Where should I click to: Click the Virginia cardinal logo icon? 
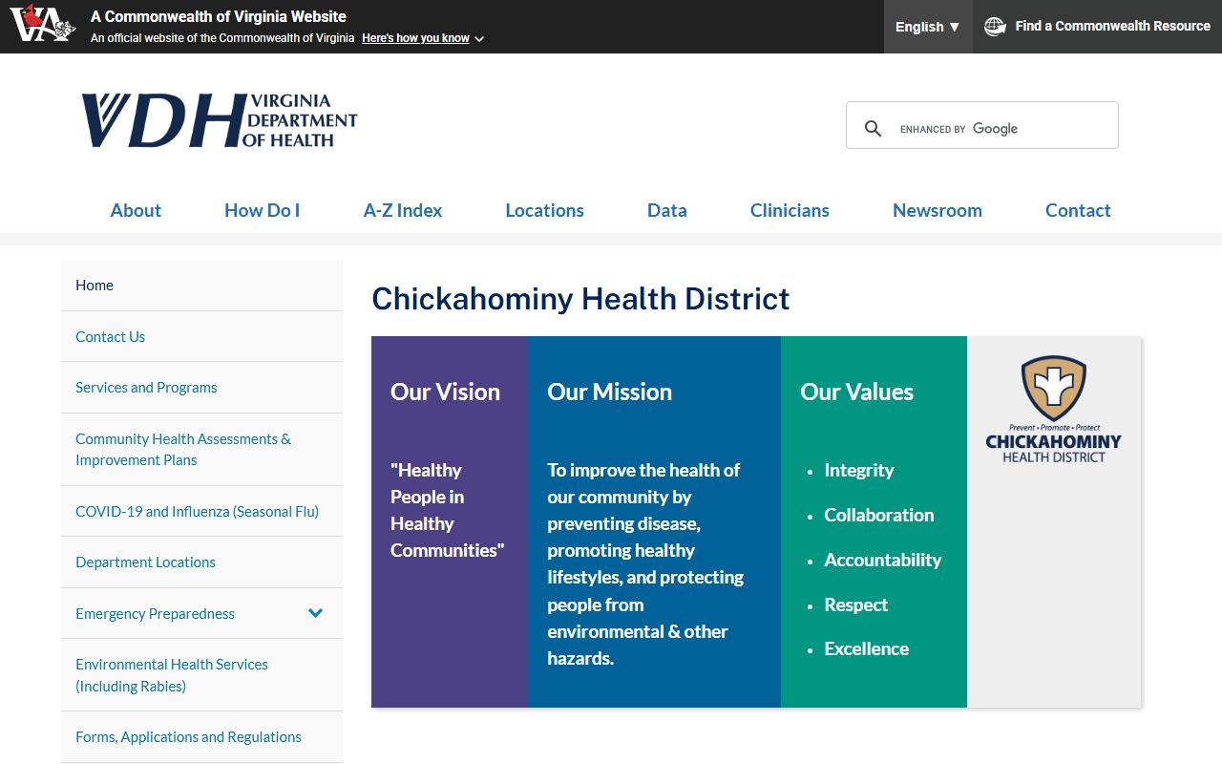click(43, 23)
